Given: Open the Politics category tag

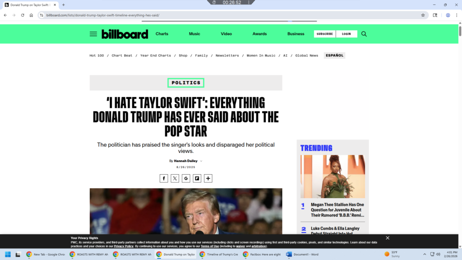Looking at the screenshot, I should pos(186,83).
